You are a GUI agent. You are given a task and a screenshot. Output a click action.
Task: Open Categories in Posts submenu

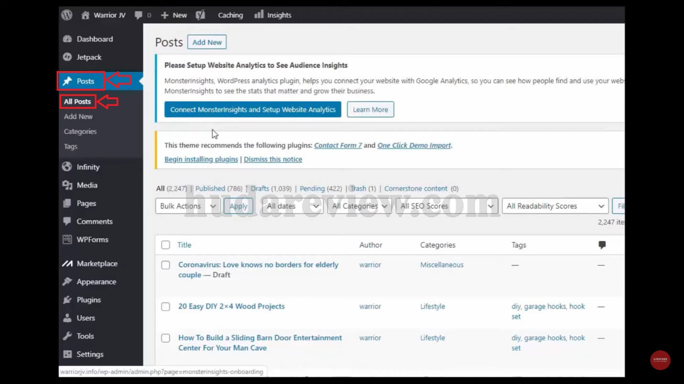click(80, 132)
